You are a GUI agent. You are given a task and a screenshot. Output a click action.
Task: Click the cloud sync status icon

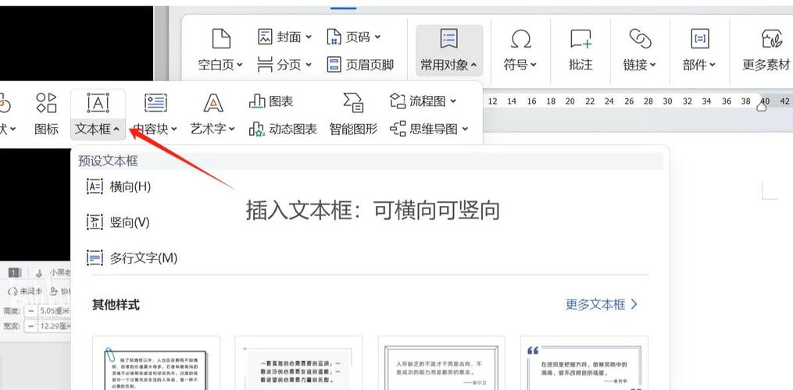[x=13, y=292]
